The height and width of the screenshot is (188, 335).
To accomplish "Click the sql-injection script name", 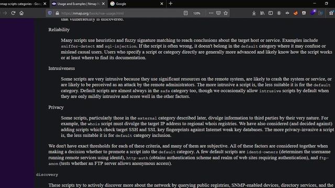I will 120,46.
